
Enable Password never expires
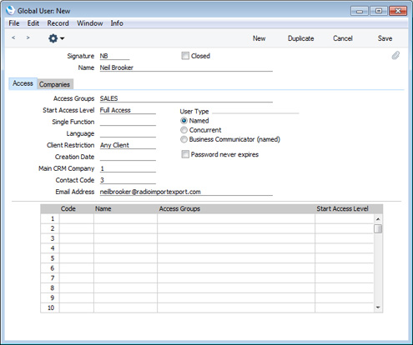(x=185, y=154)
